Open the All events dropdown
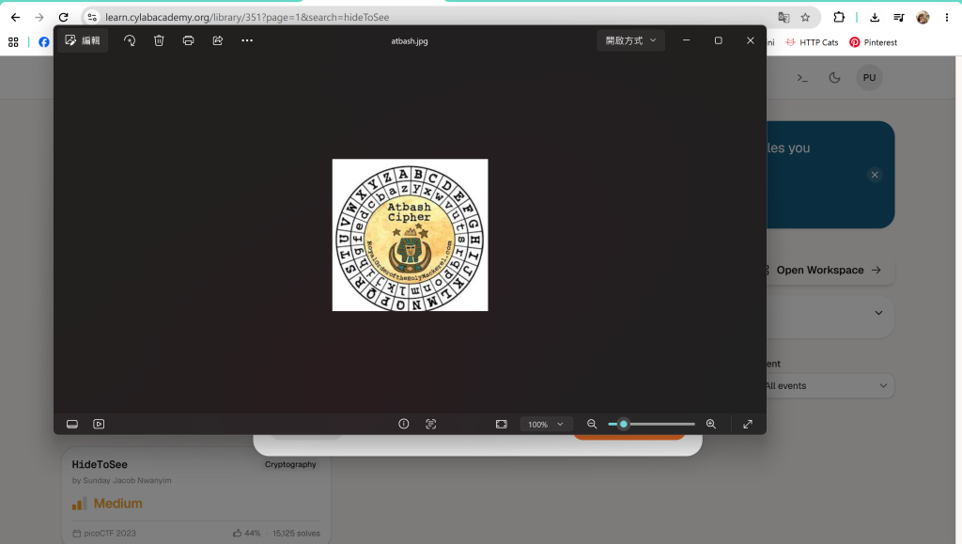The width and height of the screenshot is (962, 544). (830, 386)
